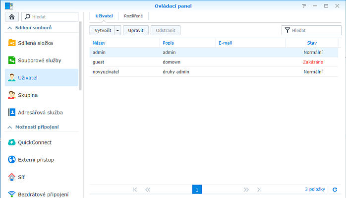Click the help question mark icon

pyautogui.click(x=304, y=6)
